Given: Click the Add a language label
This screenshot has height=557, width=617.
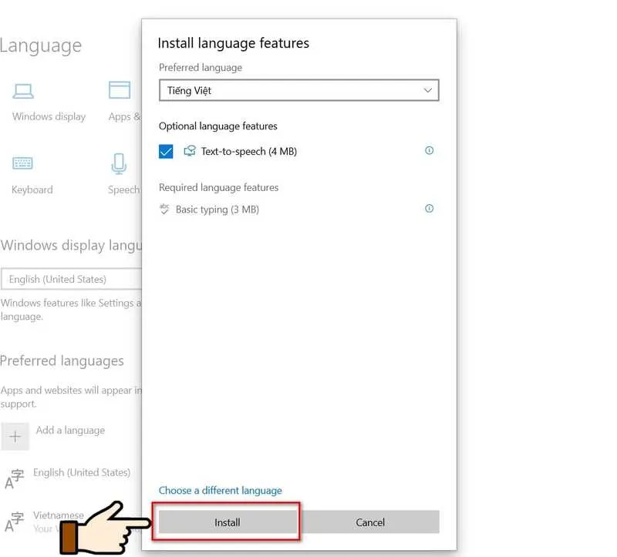Looking at the screenshot, I should (70, 430).
